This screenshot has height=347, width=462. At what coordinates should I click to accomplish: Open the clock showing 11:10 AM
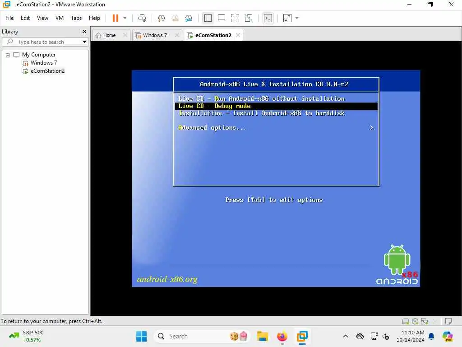pos(411,336)
